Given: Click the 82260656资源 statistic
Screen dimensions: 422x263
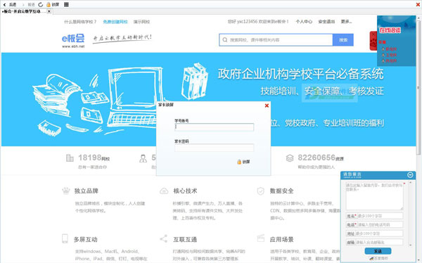Looking at the screenshot, I should [x=321, y=158].
